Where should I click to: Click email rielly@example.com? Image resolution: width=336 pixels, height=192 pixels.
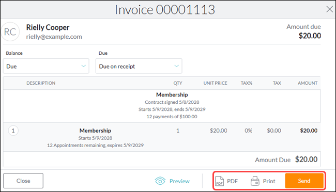54,37
